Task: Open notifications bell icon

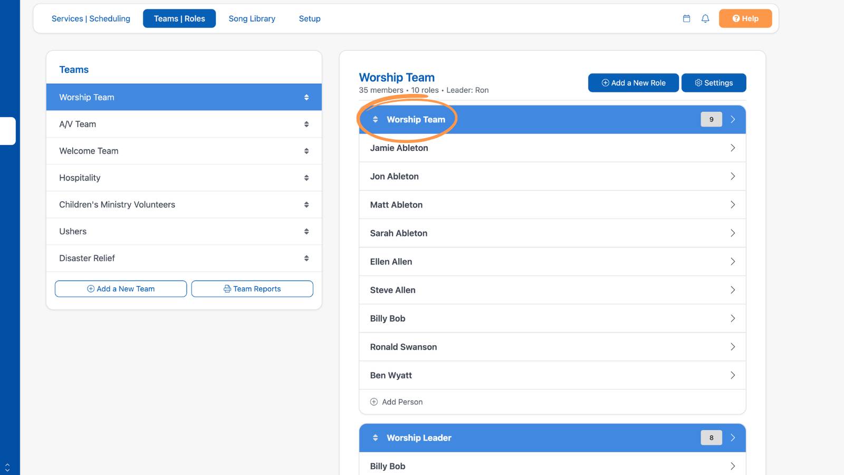Action: [x=705, y=18]
